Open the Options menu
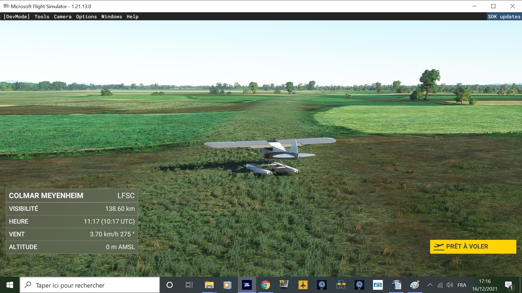Screen dimensions: 522x293 point(86,17)
